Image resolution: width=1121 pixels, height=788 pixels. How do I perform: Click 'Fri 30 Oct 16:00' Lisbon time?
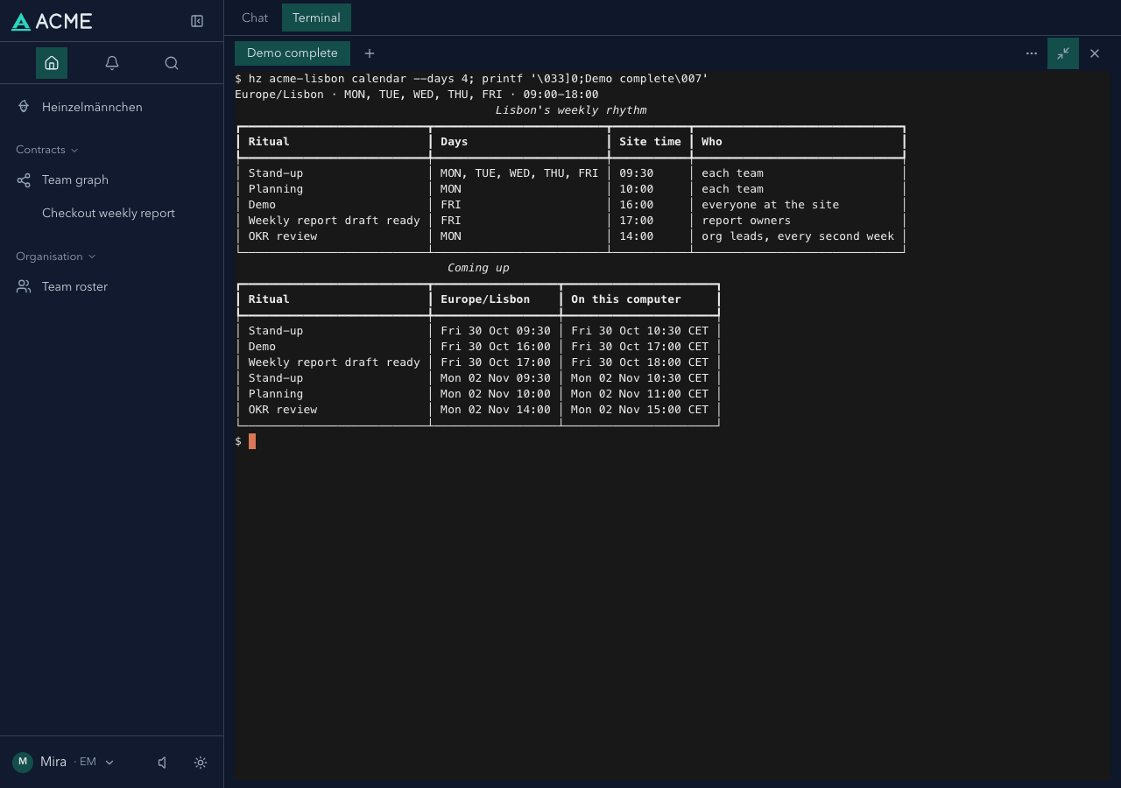[496, 347]
